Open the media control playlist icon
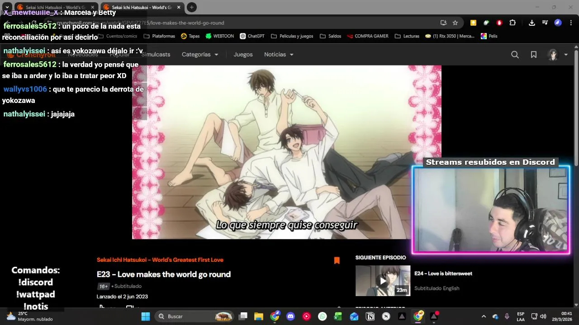579x325 pixels. [545, 23]
